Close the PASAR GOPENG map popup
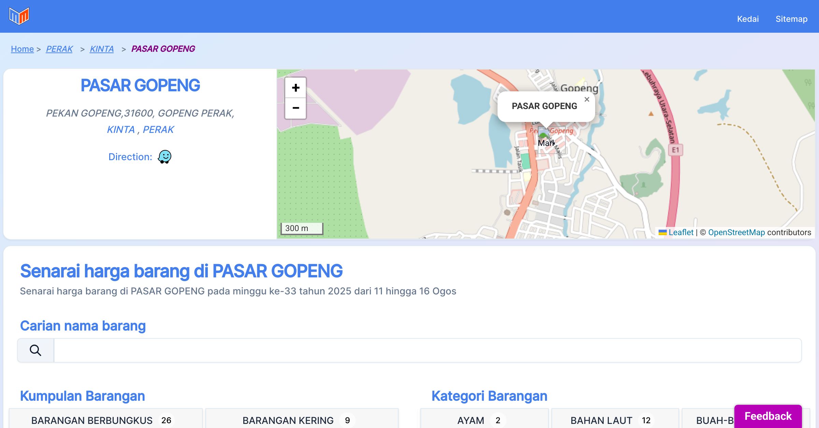The height and width of the screenshot is (428, 819). (x=587, y=100)
